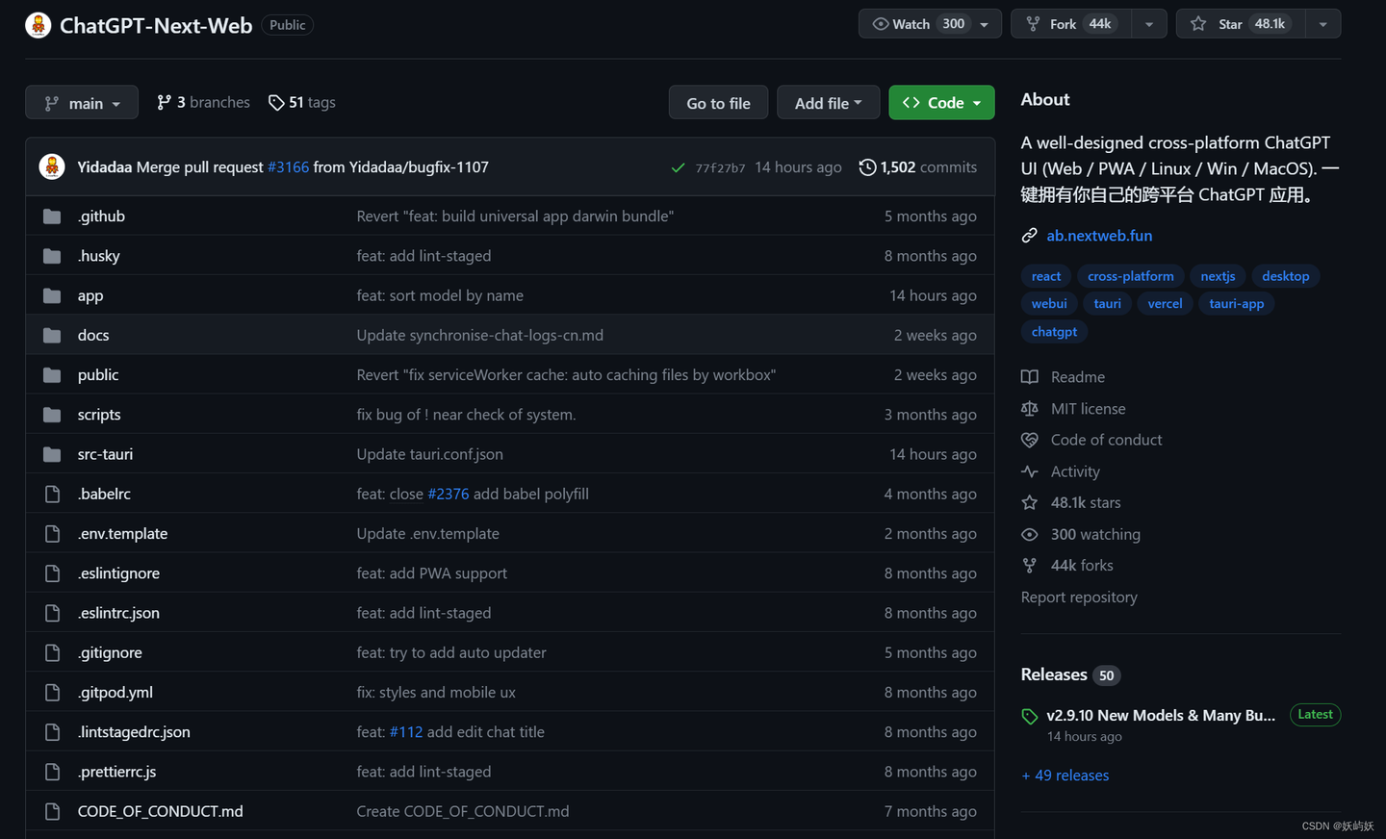
Task: Select the tauri-app topic tag
Action: (x=1237, y=303)
